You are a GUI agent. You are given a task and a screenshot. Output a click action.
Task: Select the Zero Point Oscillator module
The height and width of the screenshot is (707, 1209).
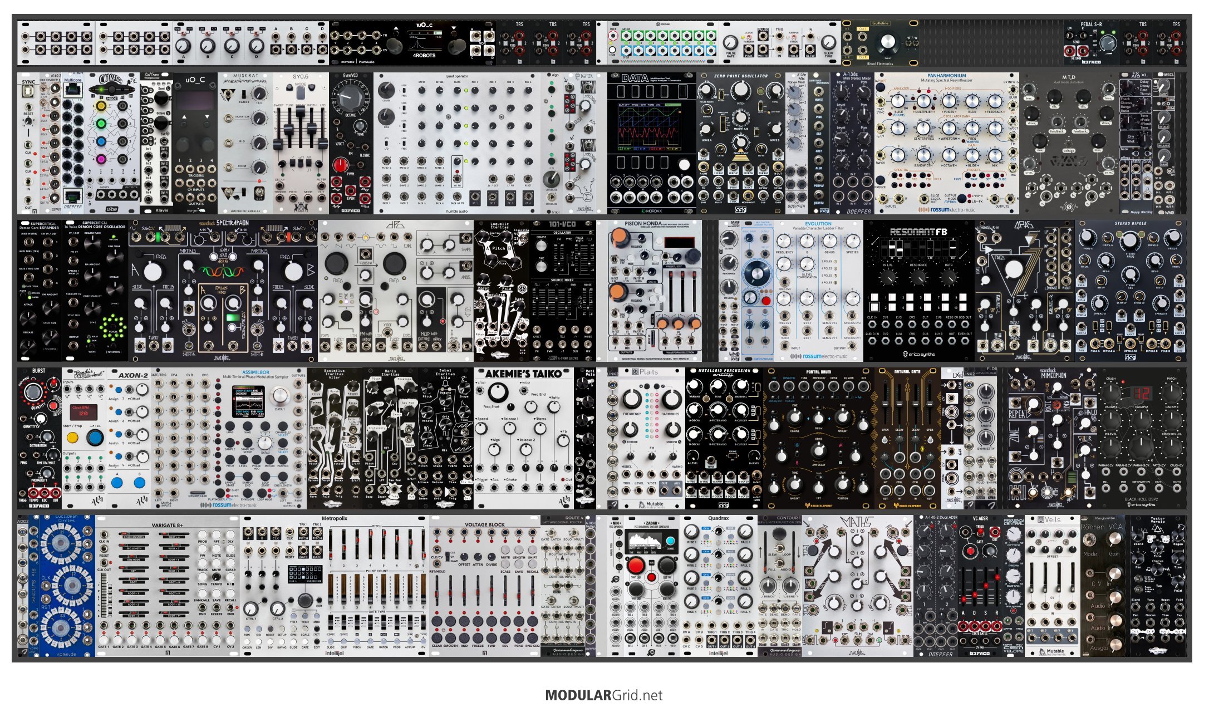(x=741, y=143)
